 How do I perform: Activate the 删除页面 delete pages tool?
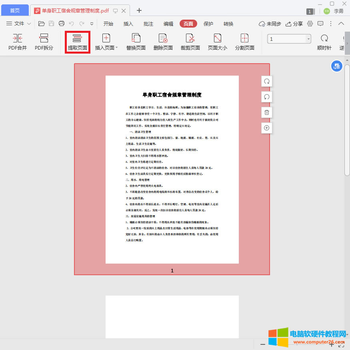point(163,41)
